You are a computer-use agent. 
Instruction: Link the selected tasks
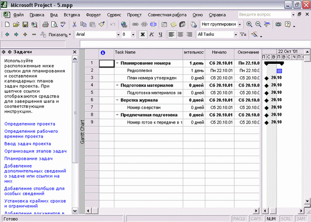[135, 24]
